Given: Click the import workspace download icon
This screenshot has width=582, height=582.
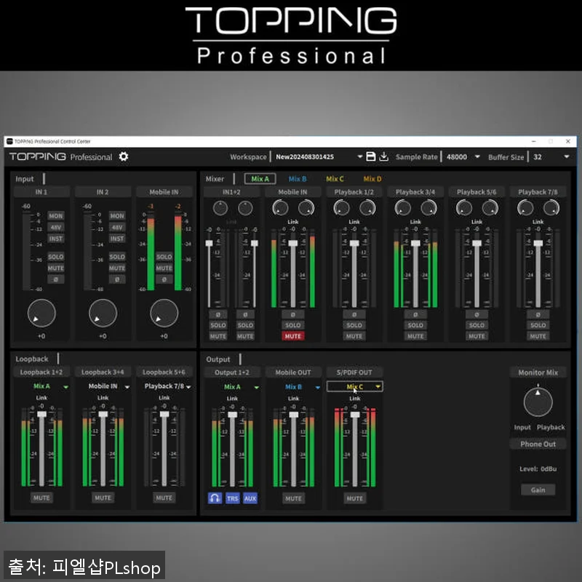Looking at the screenshot, I should pos(384,156).
